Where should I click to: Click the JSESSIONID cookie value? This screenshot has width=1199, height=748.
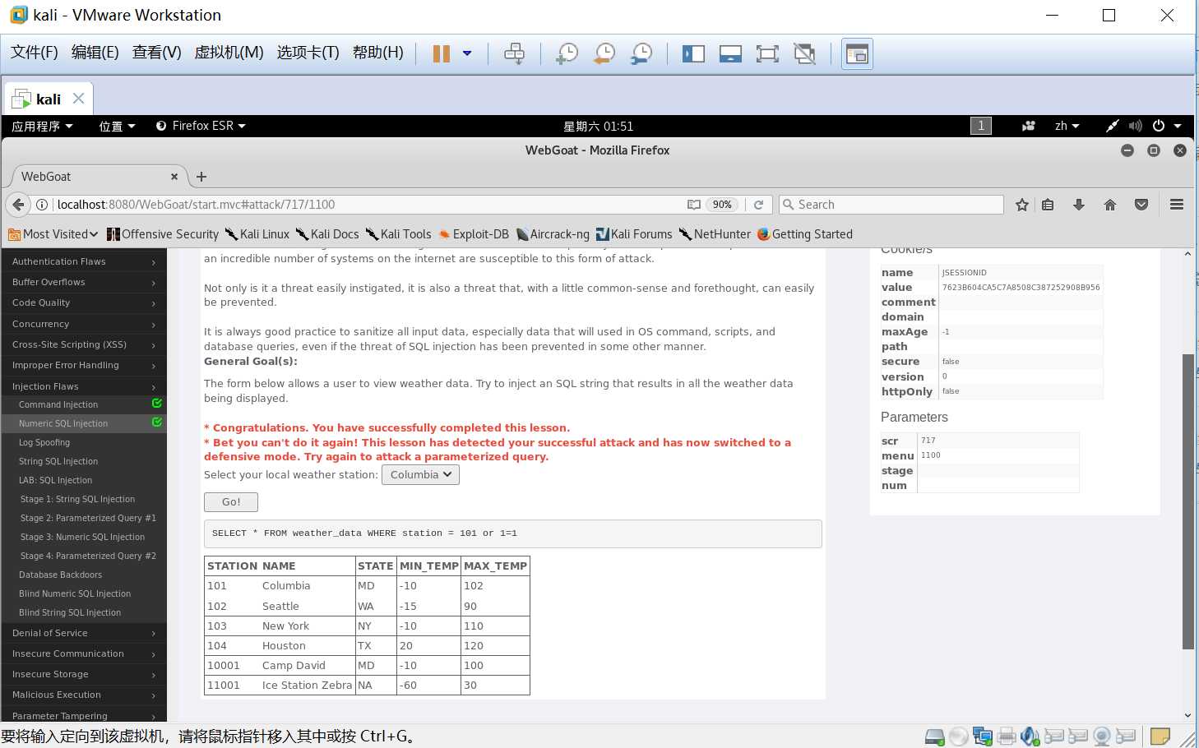tap(1021, 288)
